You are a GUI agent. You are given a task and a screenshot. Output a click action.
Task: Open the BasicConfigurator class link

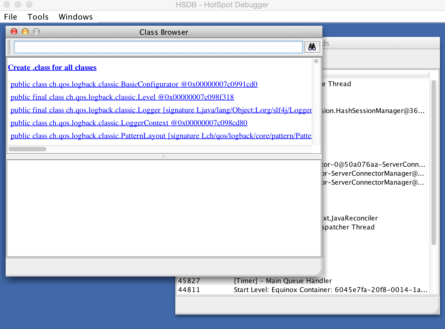click(134, 84)
